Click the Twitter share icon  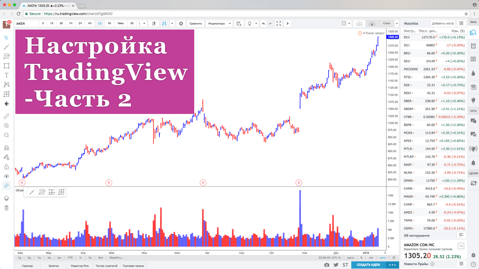coord(336,265)
